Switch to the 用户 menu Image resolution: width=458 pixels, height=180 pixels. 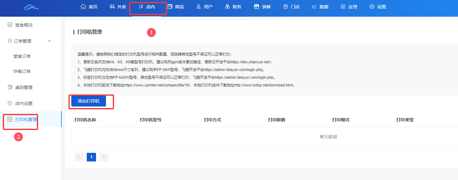tap(208, 7)
